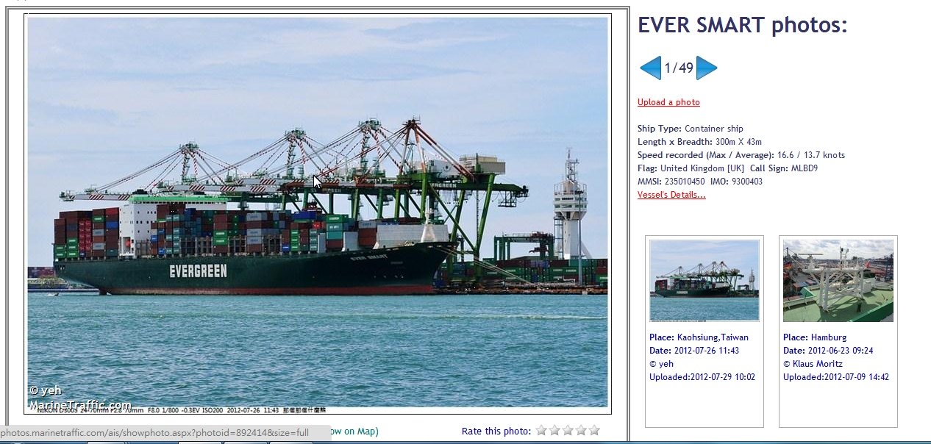Select 'Uploaded:2012-07-09 14:42' text
The image size is (931, 444).
pos(836,377)
